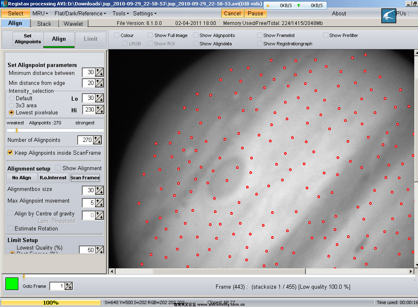Toggle the Show Alignment checkbox
The image size is (418, 307).
(x=58, y=168)
